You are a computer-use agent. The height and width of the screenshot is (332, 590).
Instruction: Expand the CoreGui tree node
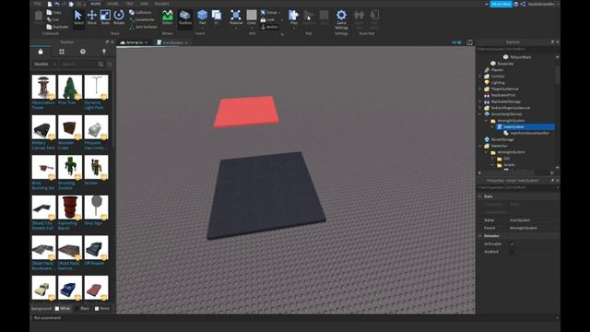[480, 77]
